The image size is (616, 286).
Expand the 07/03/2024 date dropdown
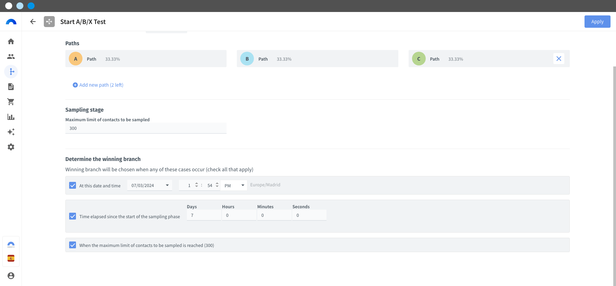pyautogui.click(x=150, y=185)
